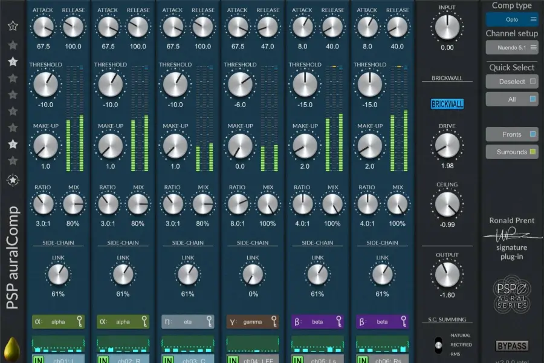Screen dimensions: 544x363
Task: Click the key icon on ch03 eta group
Action: point(209,321)
